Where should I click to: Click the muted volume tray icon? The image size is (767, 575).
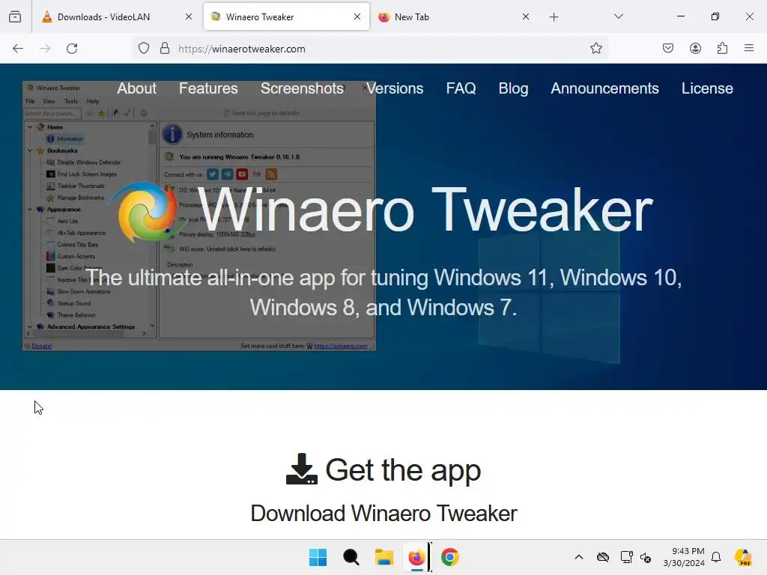pos(646,557)
